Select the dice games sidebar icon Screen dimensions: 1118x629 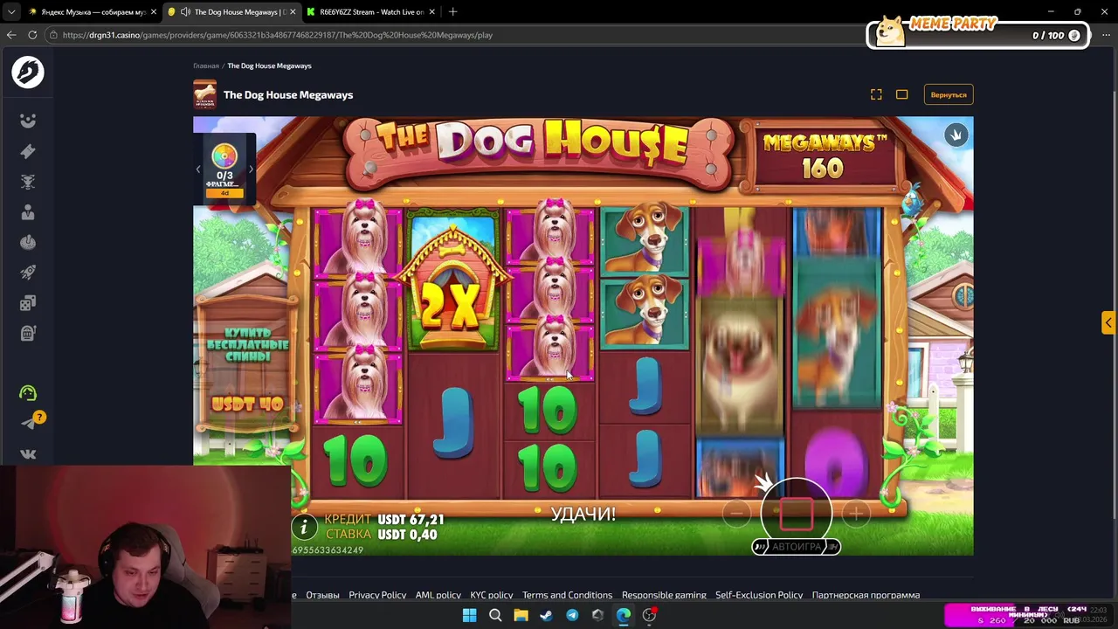click(x=28, y=303)
